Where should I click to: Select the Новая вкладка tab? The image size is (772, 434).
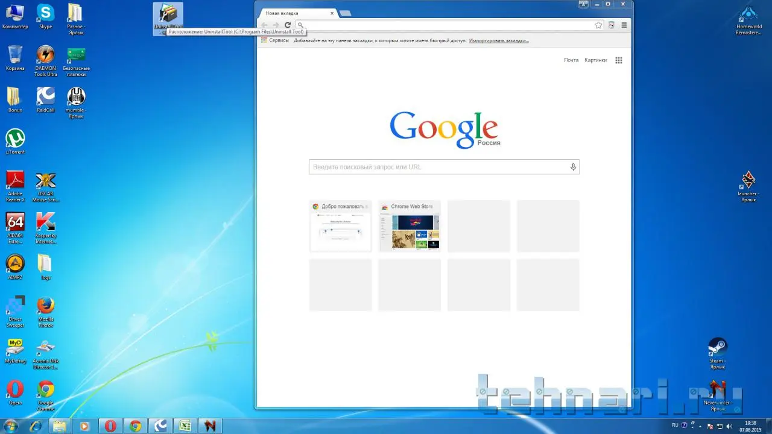(x=297, y=13)
